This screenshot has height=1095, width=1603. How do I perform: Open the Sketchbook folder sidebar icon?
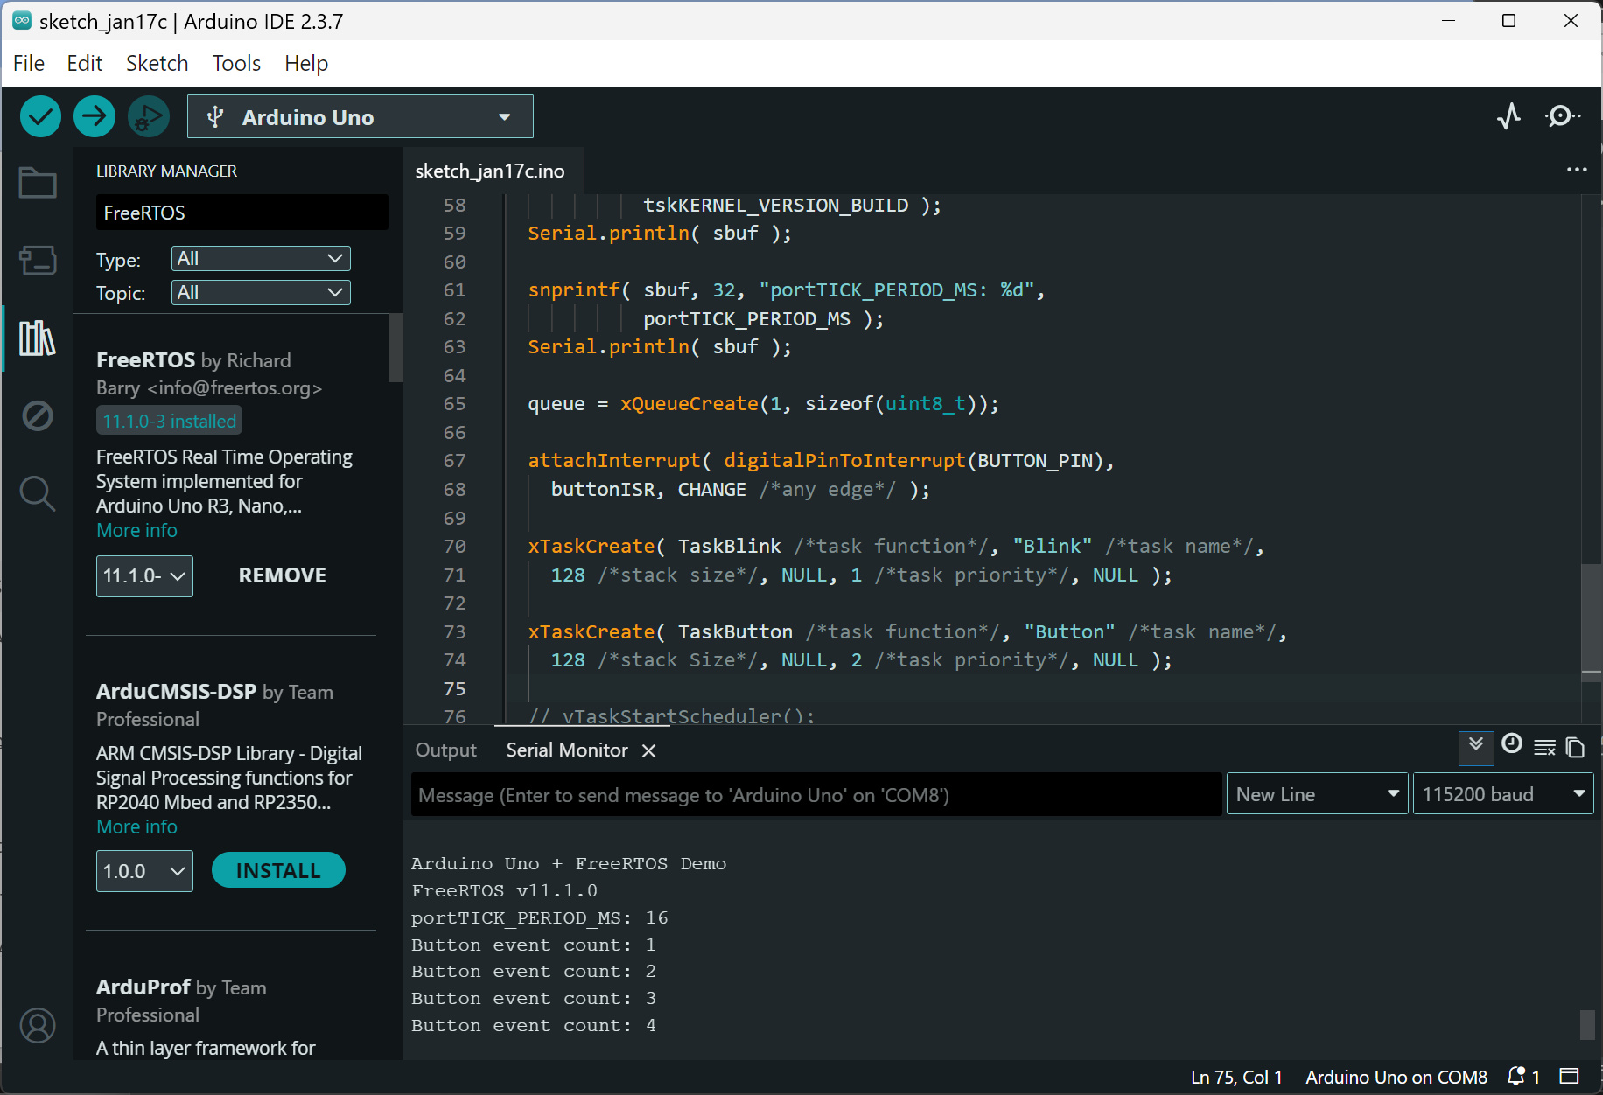click(38, 183)
